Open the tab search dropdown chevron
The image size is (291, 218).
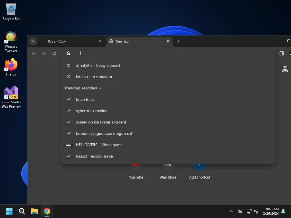pos(33,41)
